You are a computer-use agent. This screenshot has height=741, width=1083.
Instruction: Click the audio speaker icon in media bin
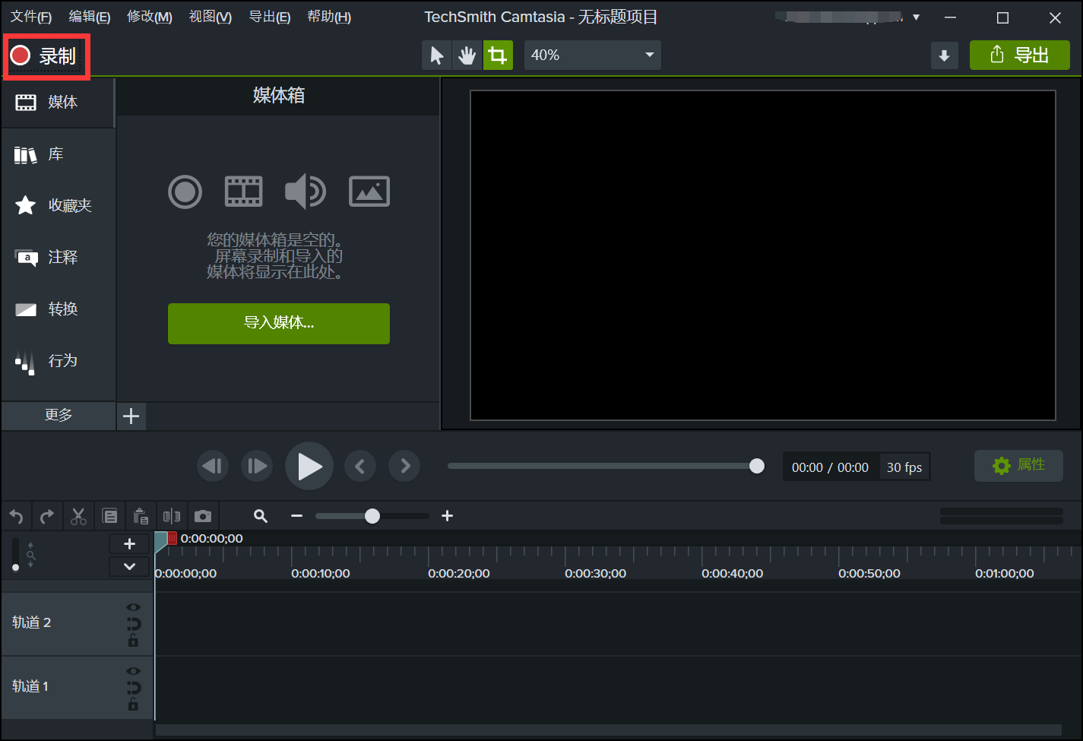click(x=306, y=192)
